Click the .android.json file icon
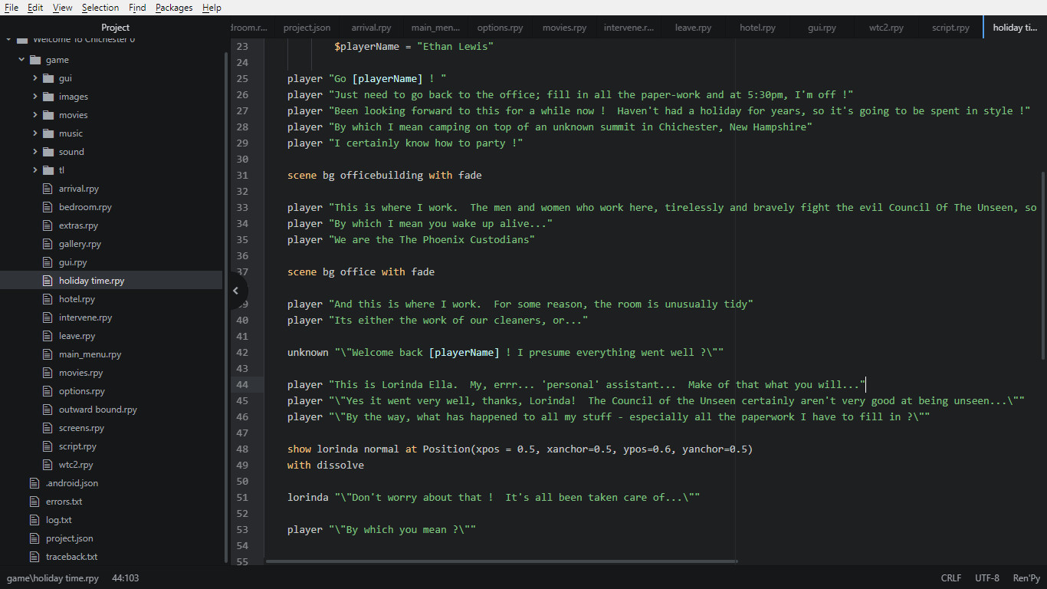The image size is (1047, 589). (x=34, y=482)
